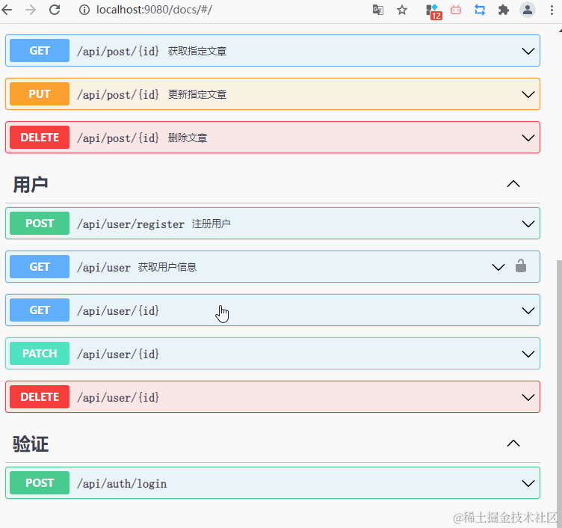The height and width of the screenshot is (528, 562).
Task: Expand POST /api/user/register chevron
Action: point(528,224)
